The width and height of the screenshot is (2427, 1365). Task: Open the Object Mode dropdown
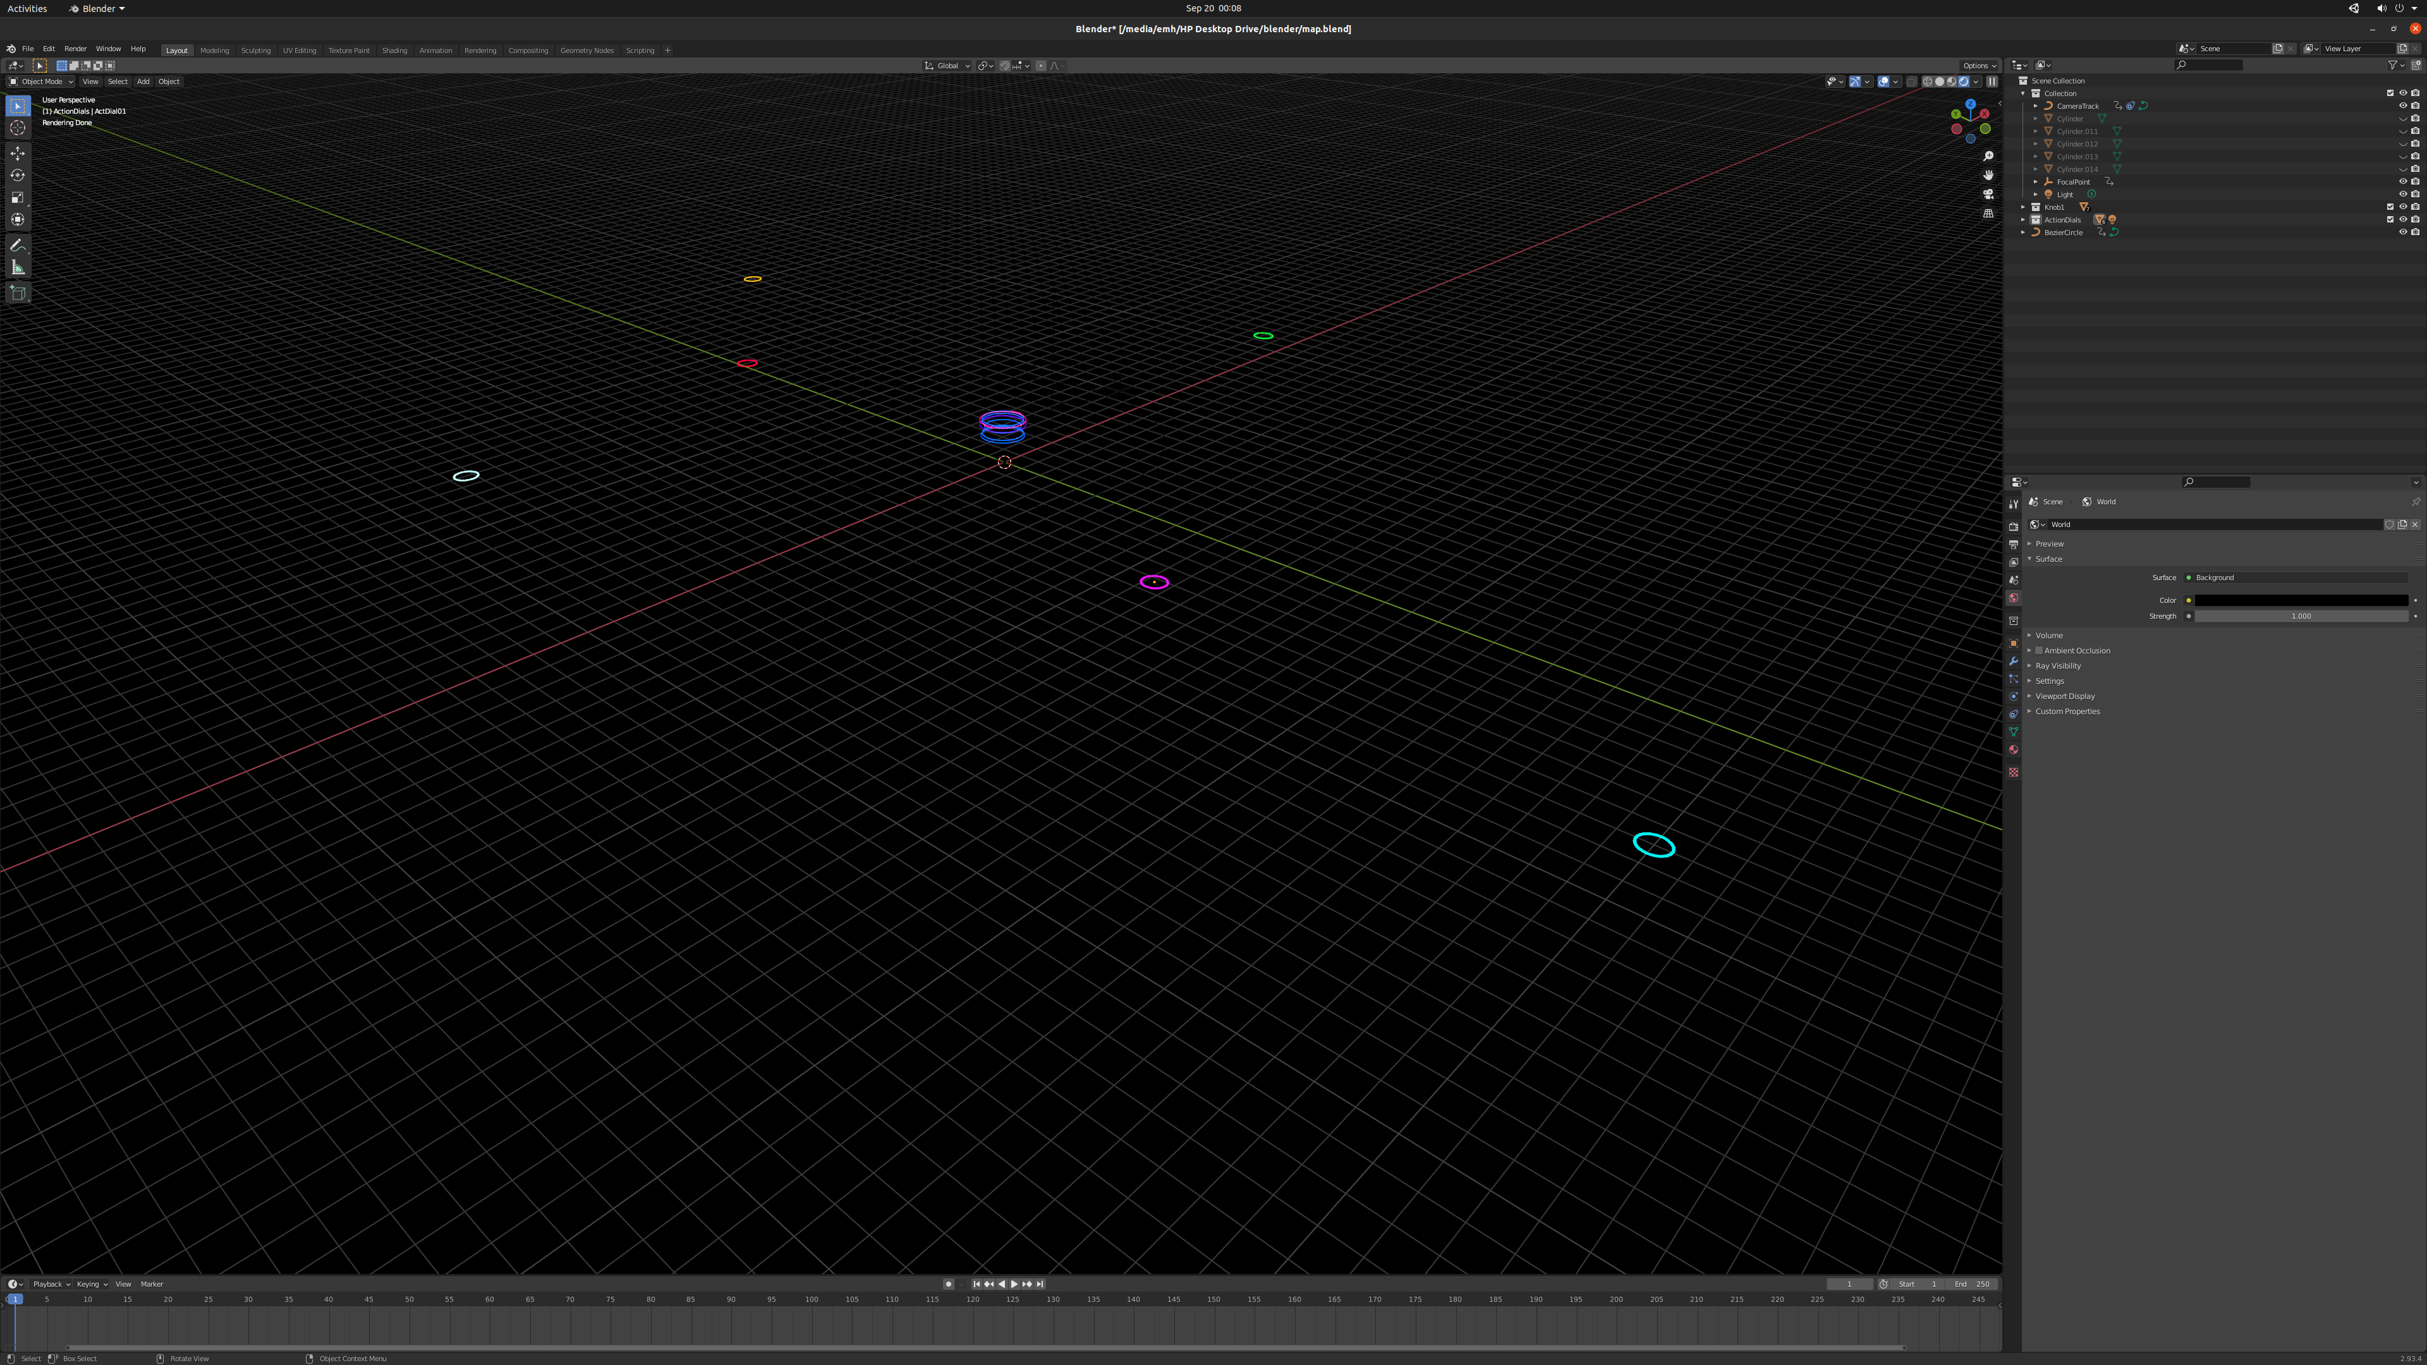click(40, 82)
